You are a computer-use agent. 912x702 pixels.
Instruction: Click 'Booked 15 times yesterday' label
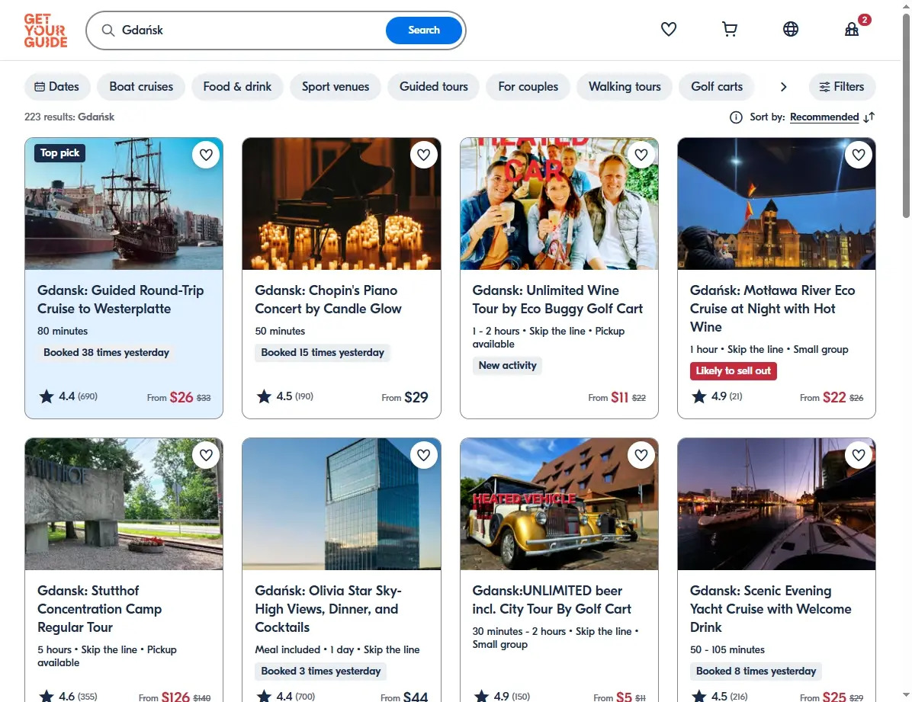pos(323,352)
